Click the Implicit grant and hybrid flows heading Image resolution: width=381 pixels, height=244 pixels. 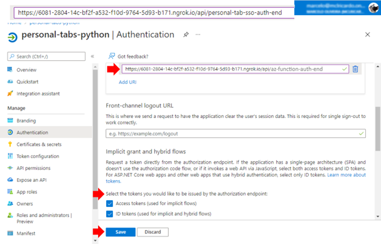pyautogui.click(x=146, y=152)
